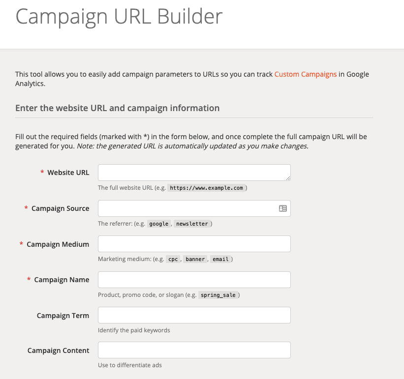Focus the Website URL text area

194,173
